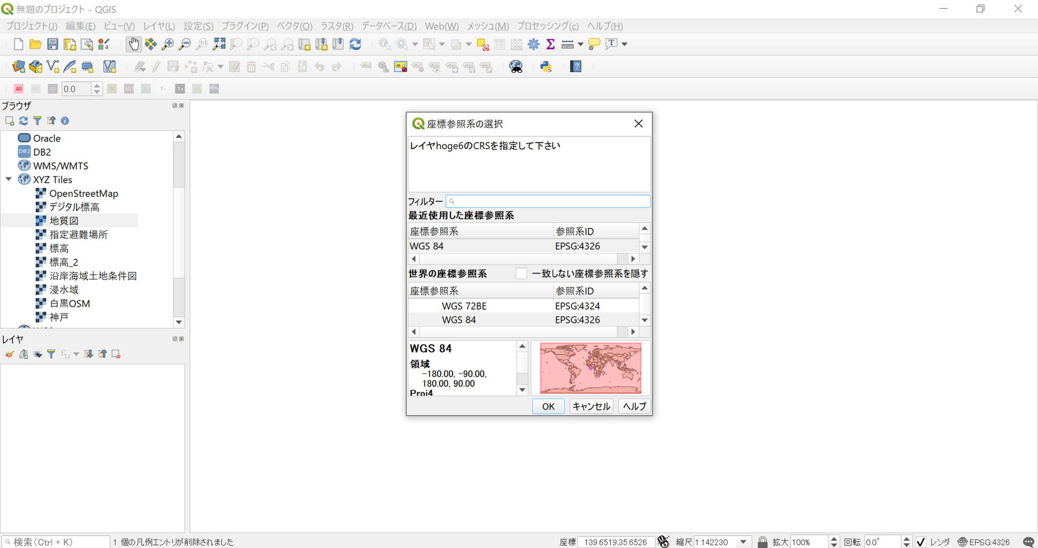
Task: Collapse the XYZ Tiles tree node
Action: (9, 179)
